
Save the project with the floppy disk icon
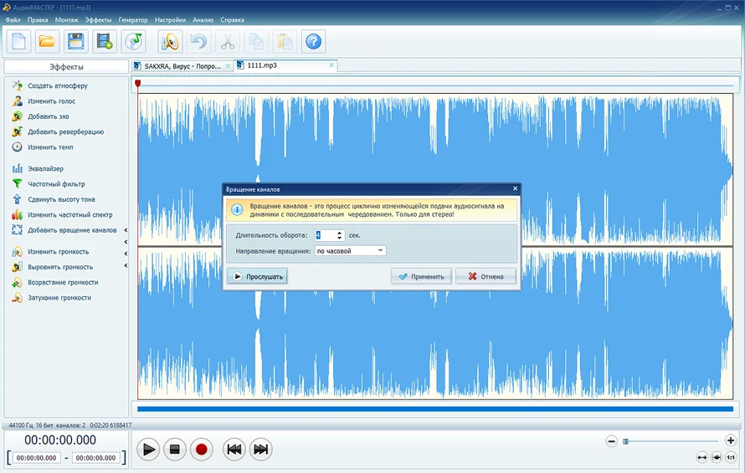(x=75, y=41)
